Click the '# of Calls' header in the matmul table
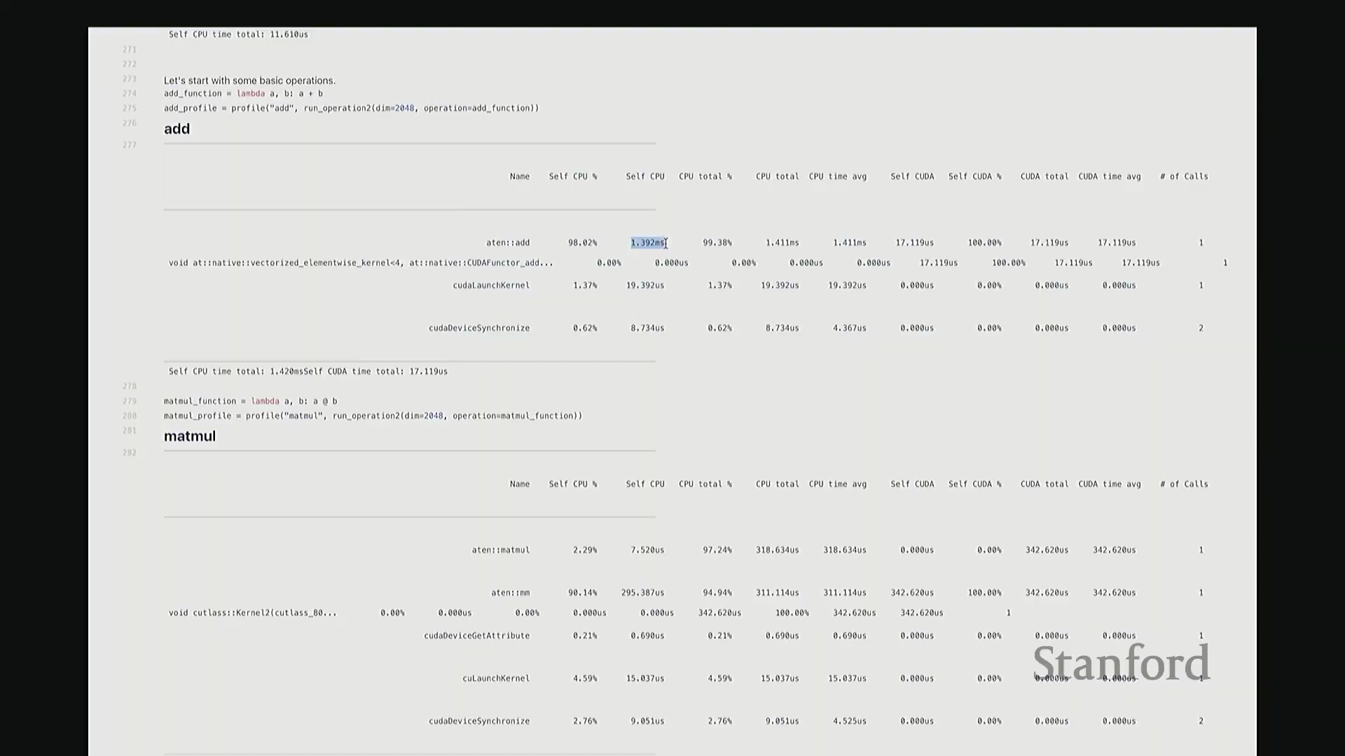 pyautogui.click(x=1183, y=484)
